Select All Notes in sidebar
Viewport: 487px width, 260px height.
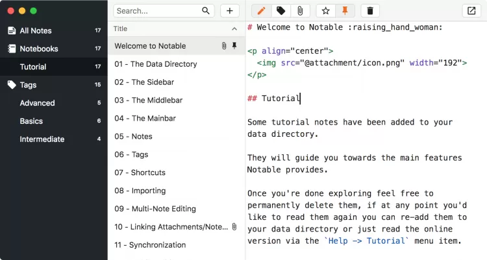pos(54,30)
